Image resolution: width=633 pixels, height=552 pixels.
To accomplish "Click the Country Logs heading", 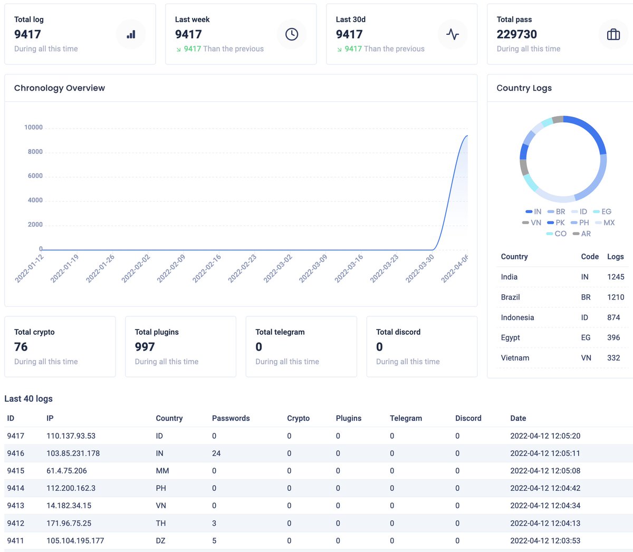I will point(524,88).
